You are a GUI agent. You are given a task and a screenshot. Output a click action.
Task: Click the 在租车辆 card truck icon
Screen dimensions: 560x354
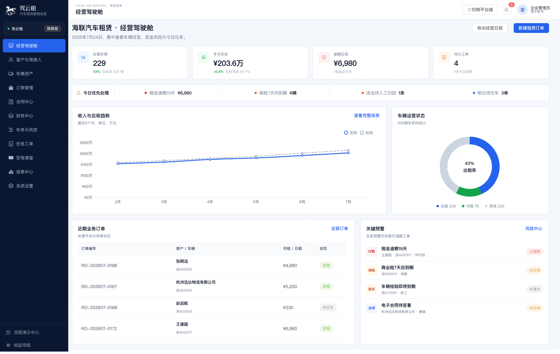pos(83,57)
